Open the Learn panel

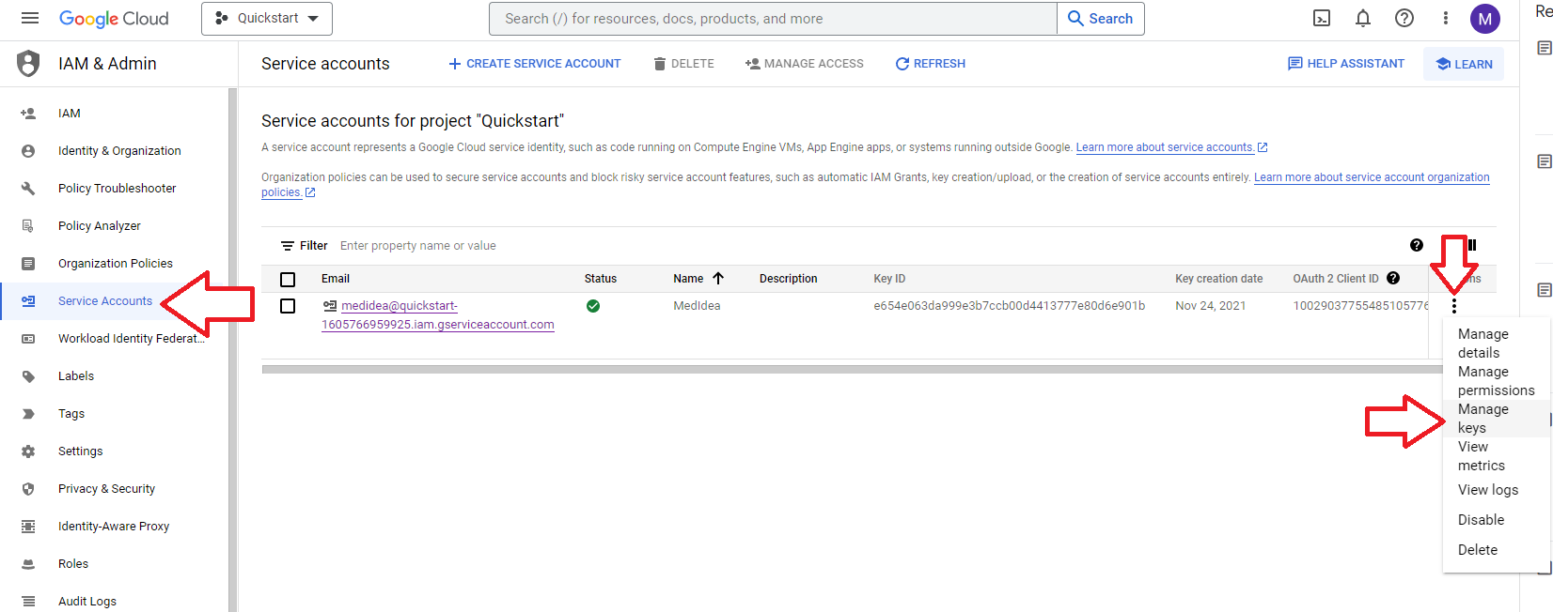[1464, 64]
